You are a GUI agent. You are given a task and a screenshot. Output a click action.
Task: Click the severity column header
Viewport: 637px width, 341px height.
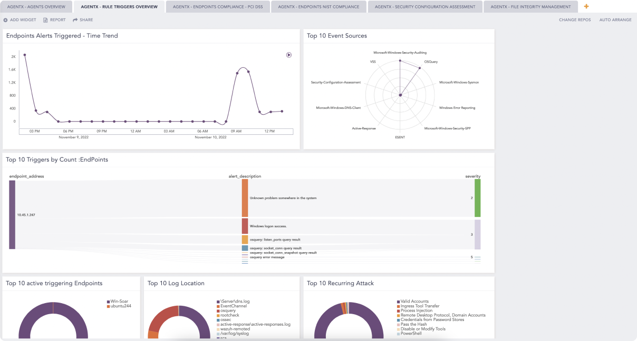[x=473, y=176]
